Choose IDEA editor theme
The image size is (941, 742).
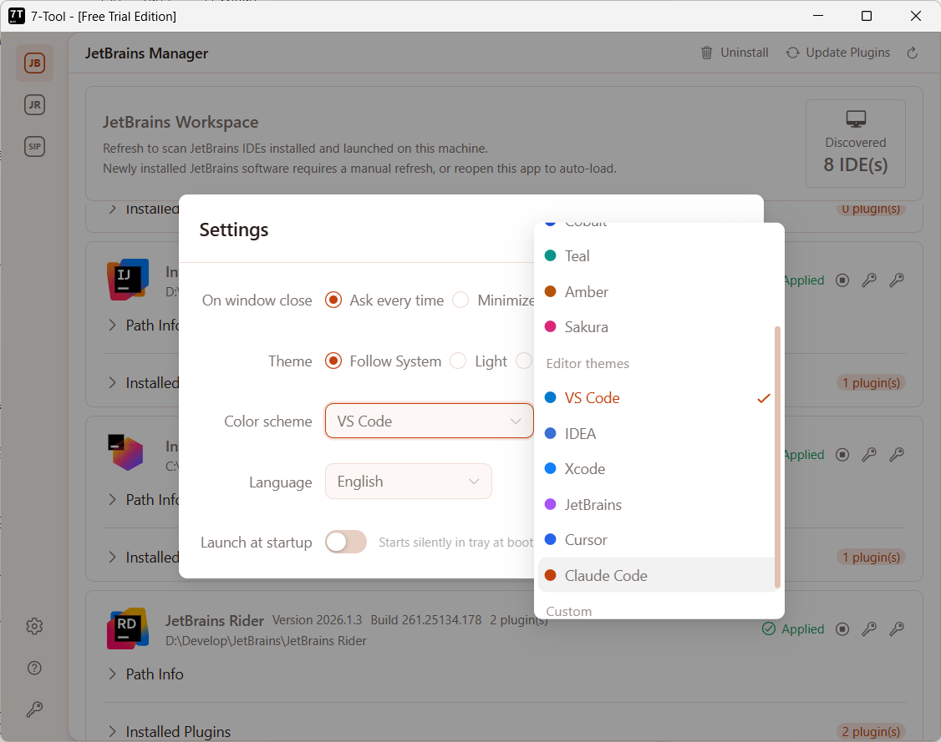pyautogui.click(x=659, y=434)
